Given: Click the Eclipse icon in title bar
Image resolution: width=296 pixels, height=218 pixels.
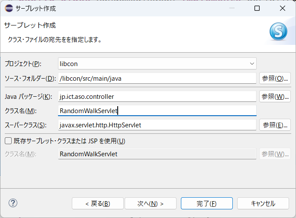Looking at the screenshot, I should [9, 8].
